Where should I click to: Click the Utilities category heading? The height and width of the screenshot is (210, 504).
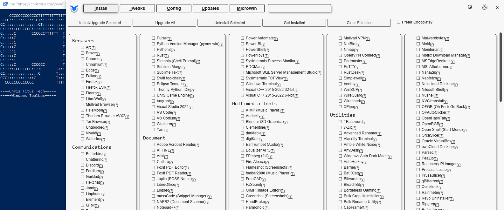[342, 115]
